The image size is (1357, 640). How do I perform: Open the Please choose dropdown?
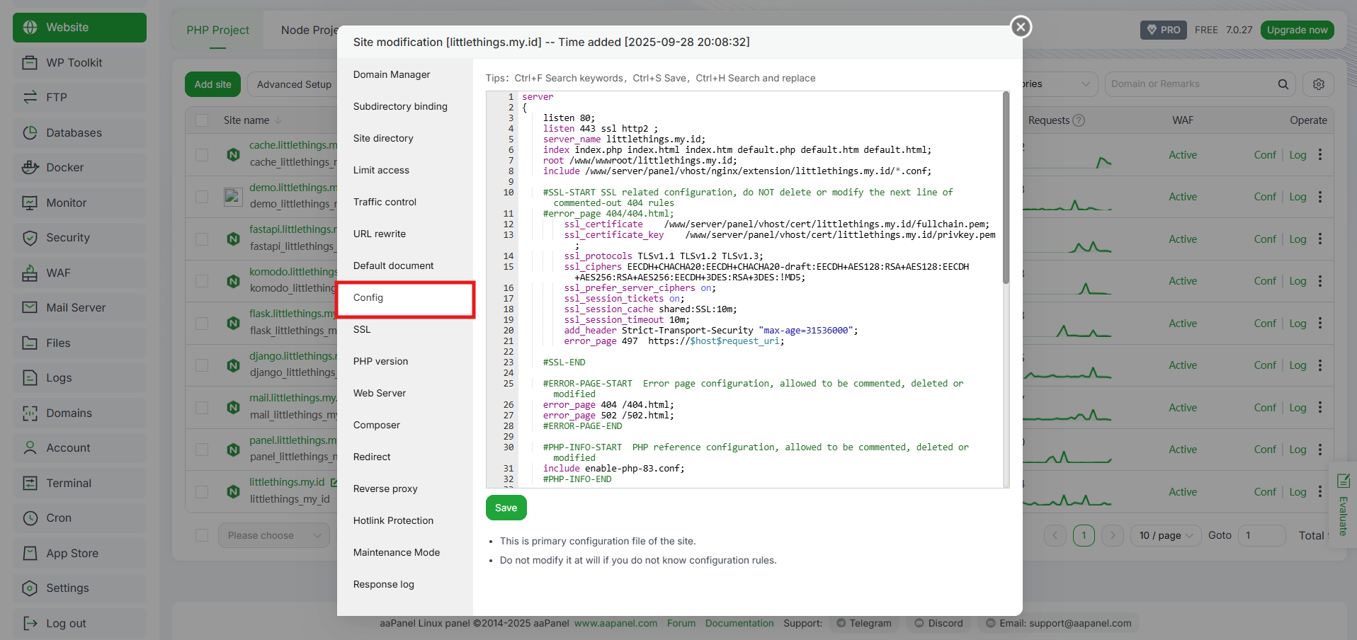[274, 535]
